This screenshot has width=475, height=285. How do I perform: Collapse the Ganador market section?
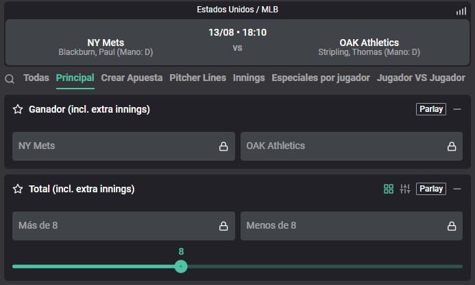click(457, 109)
